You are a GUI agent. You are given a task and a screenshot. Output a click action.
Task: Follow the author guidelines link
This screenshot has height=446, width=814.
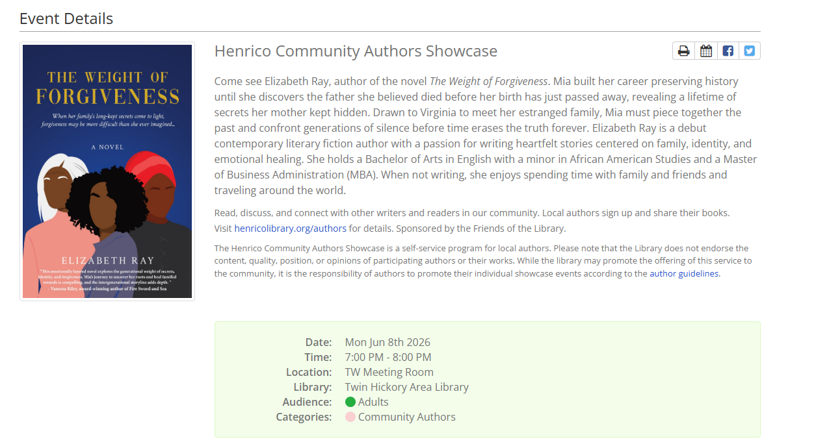tap(685, 274)
